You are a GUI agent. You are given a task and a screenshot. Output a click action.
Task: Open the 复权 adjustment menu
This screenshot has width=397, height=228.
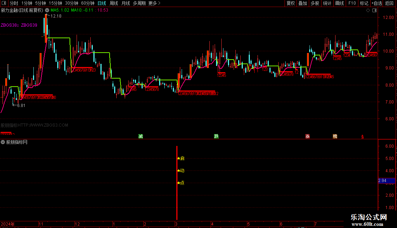291,3
